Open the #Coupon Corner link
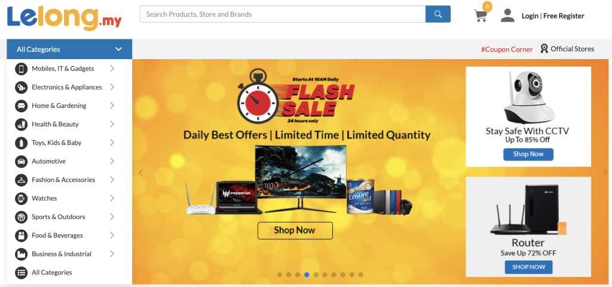This screenshot has width=612, height=287. 507,50
